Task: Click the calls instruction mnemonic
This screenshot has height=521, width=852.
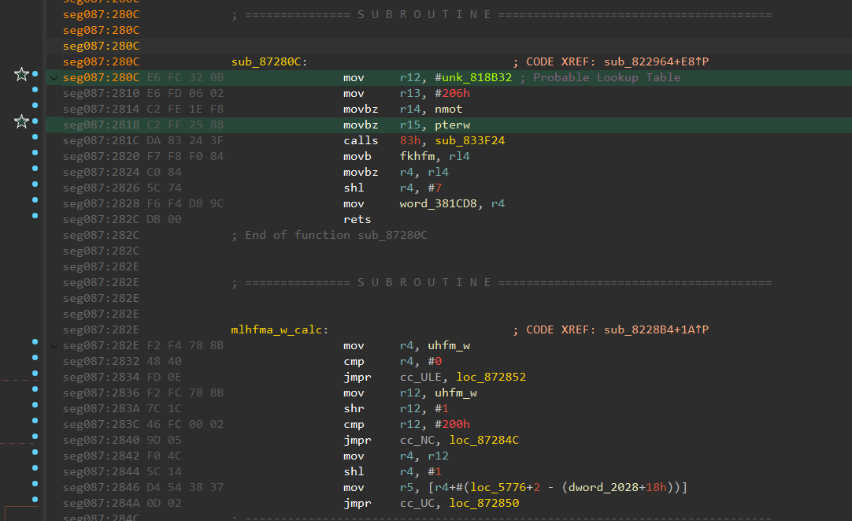Action: [x=361, y=140]
